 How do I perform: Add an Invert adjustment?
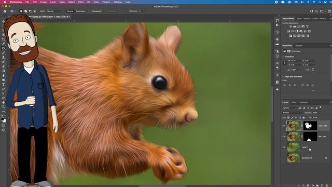click(x=290, y=36)
